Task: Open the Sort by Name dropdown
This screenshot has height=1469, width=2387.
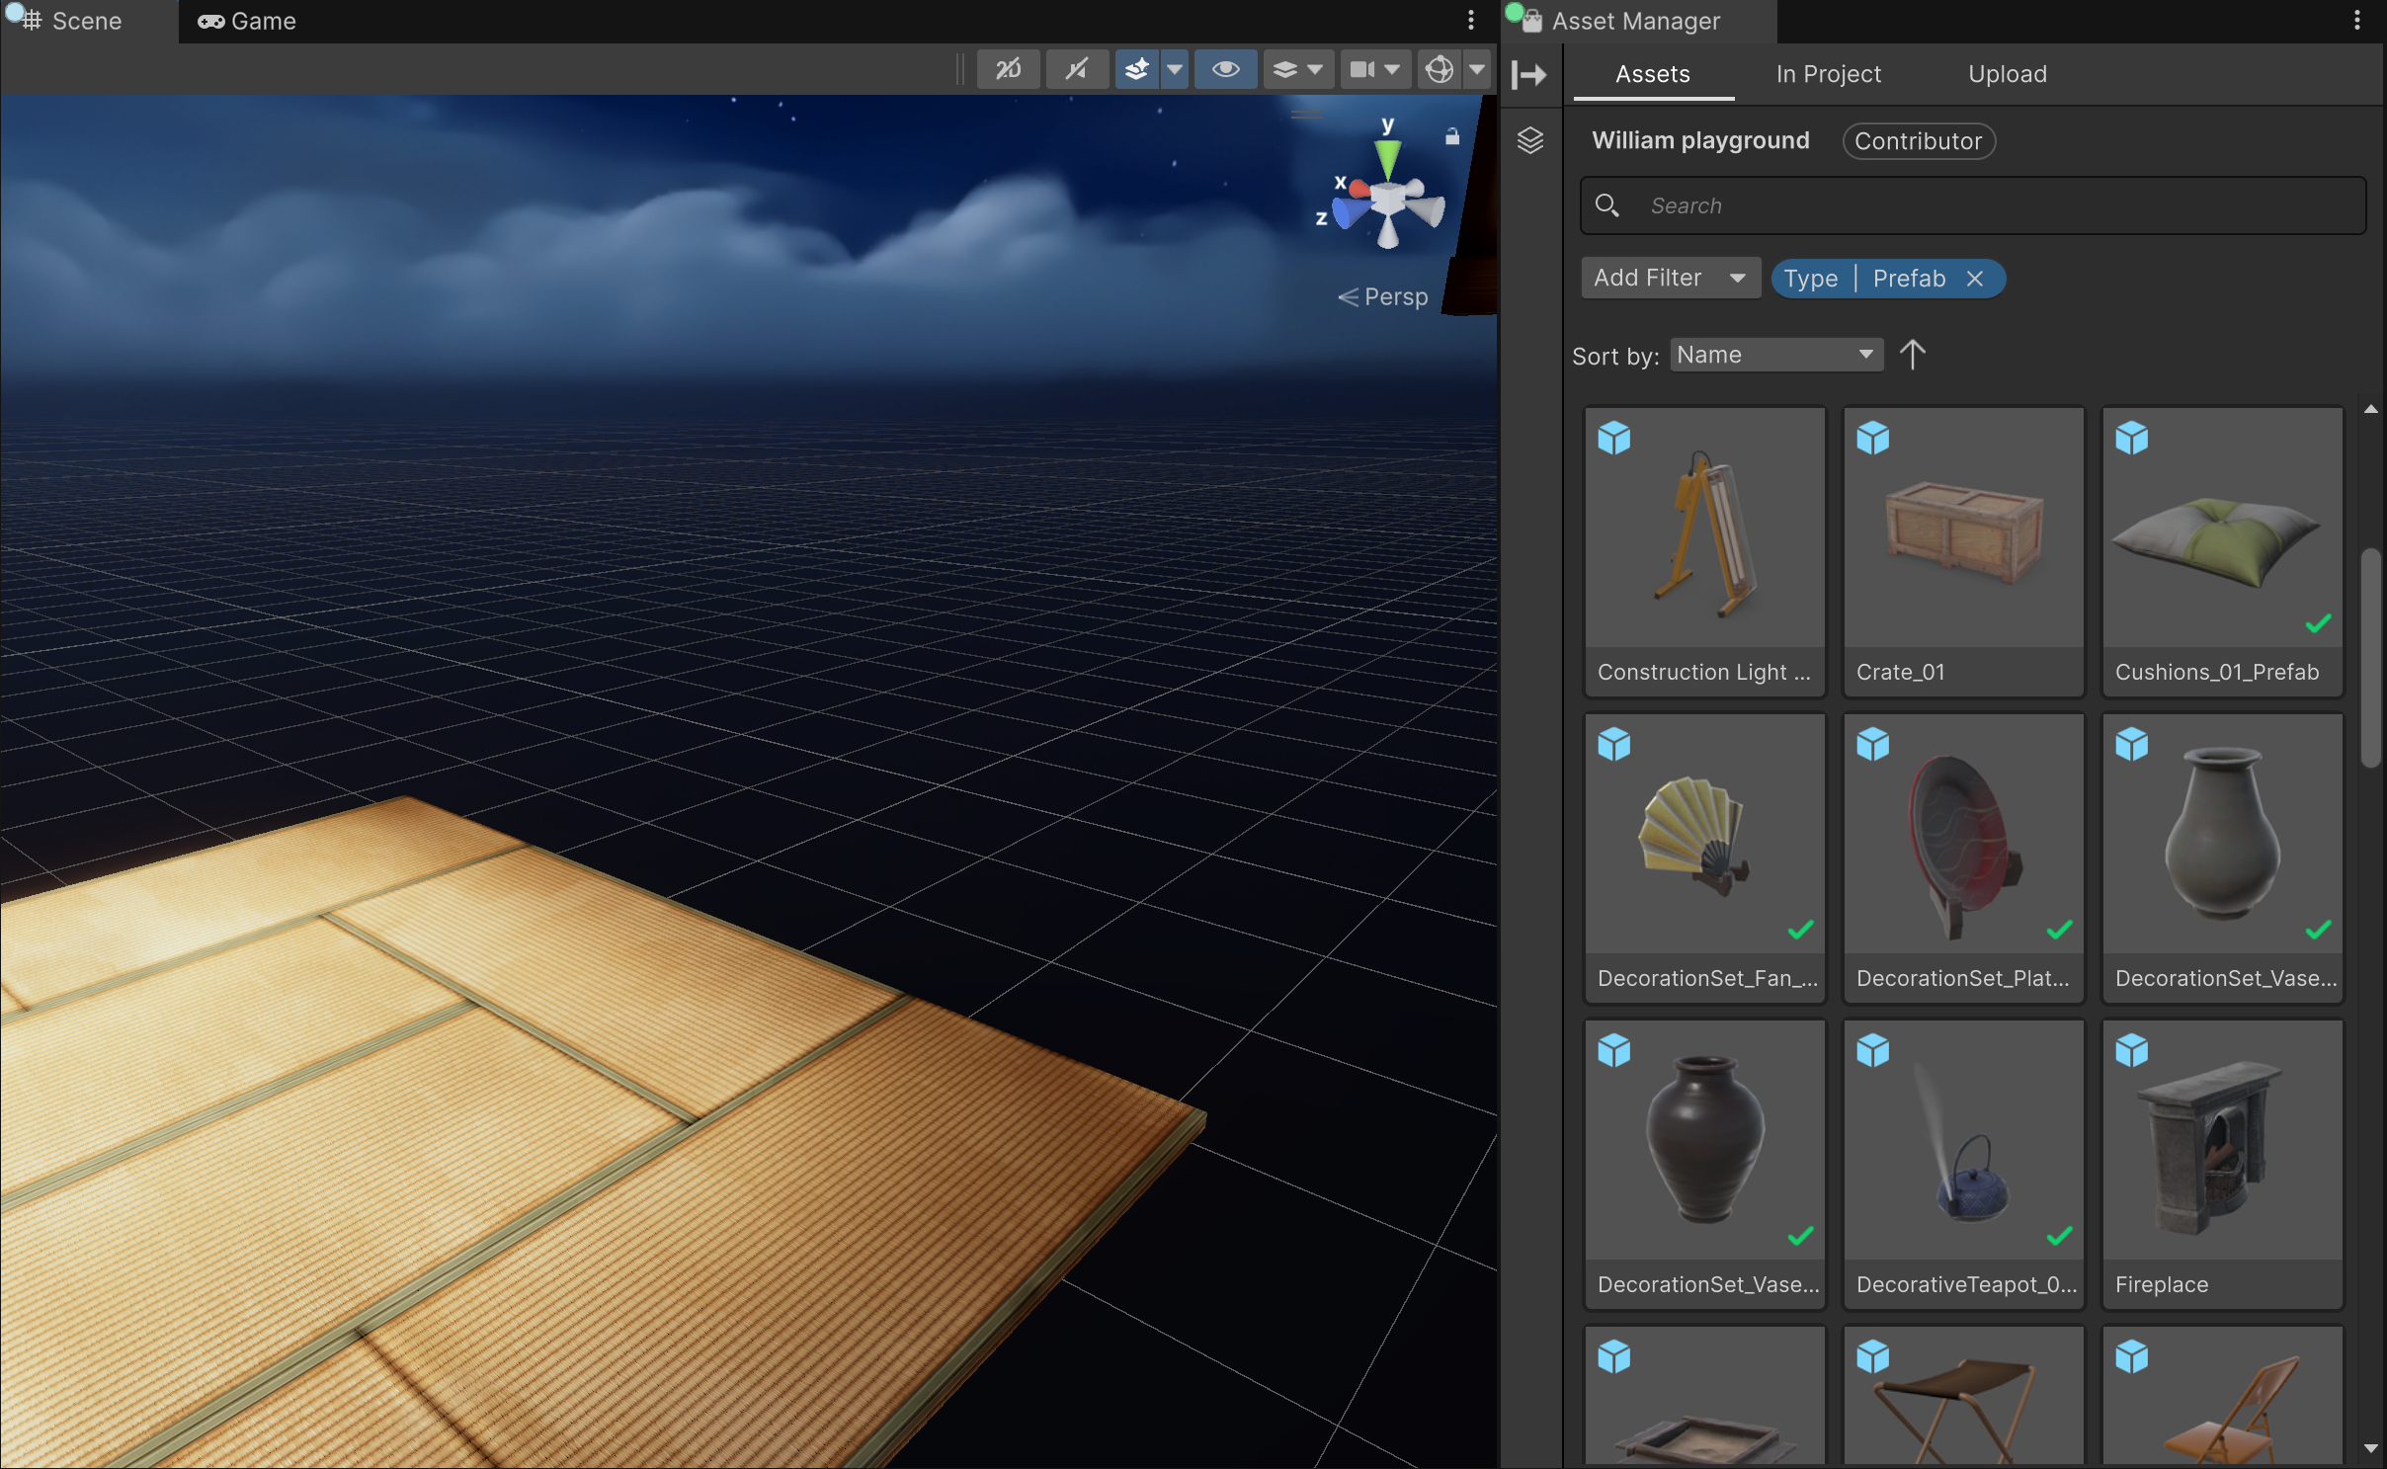Action: (x=1776, y=355)
